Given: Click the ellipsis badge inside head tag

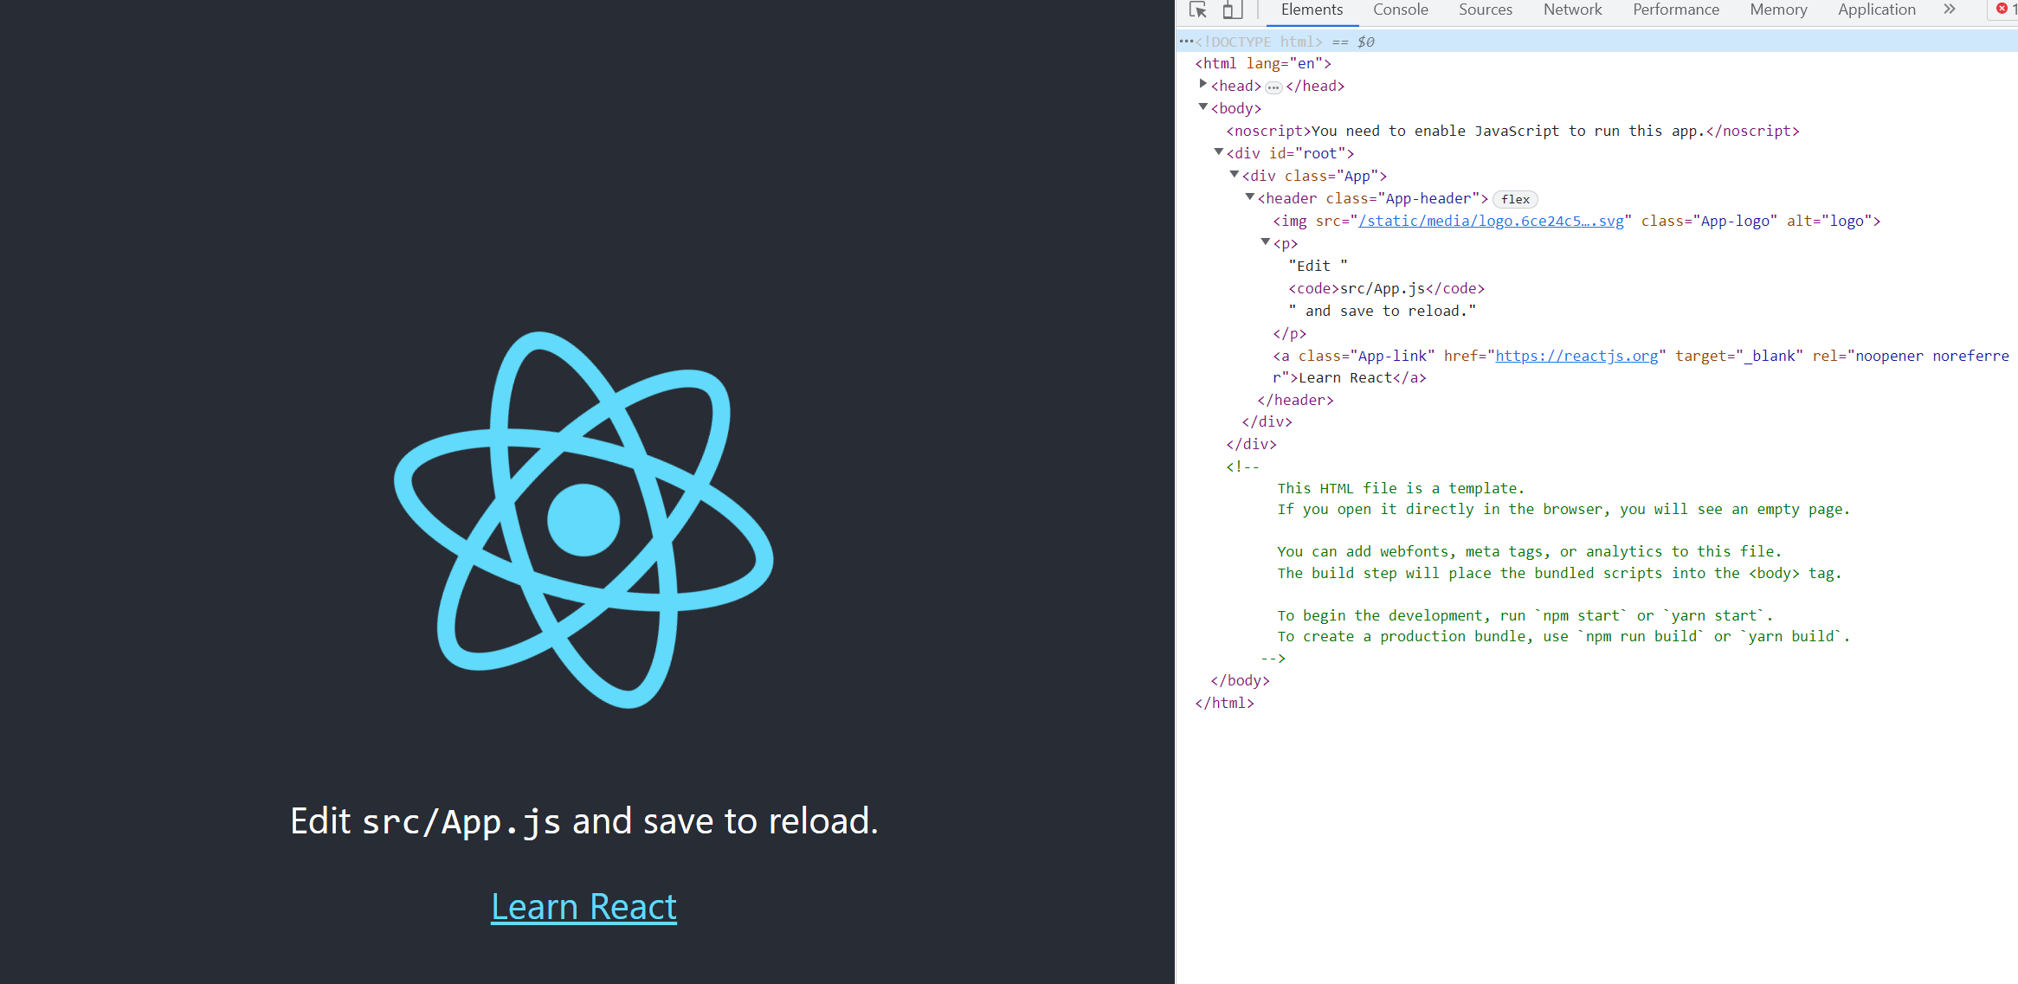Looking at the screenshot, I should coord(1273,87).
